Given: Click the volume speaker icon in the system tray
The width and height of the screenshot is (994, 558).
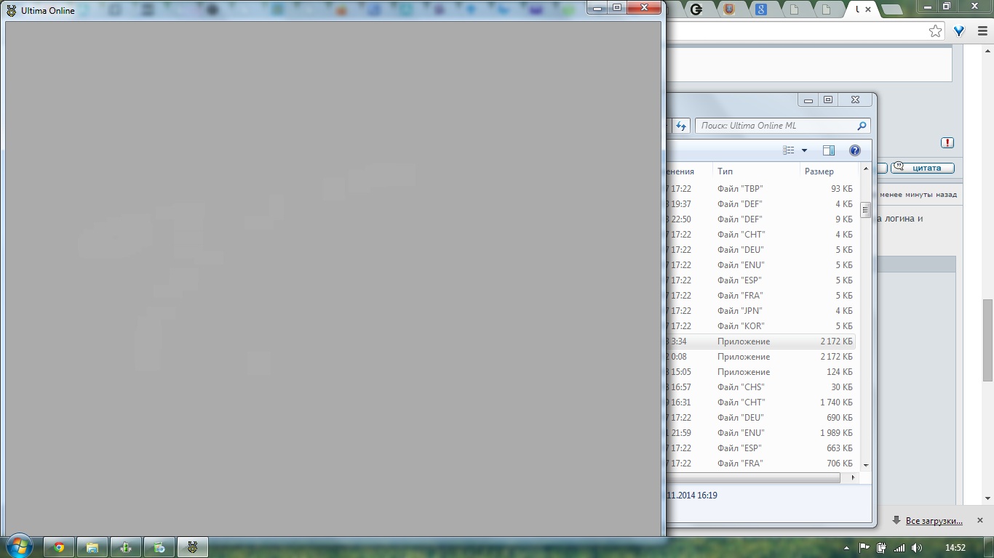Looking at the screenshot, I should (x=916, y=548).
